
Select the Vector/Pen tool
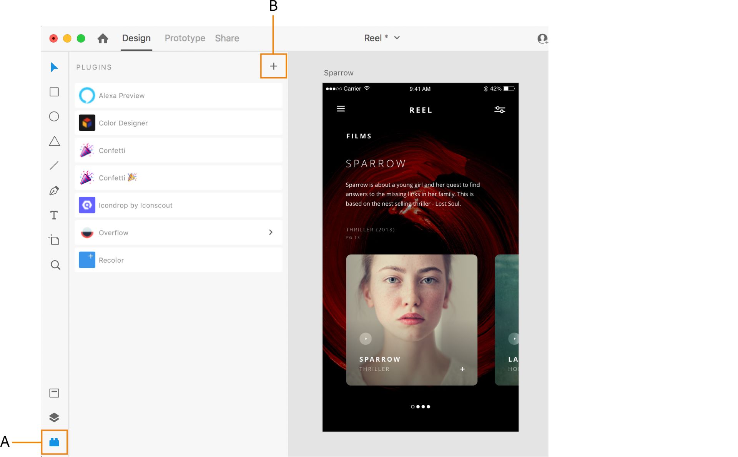[54, 190]
